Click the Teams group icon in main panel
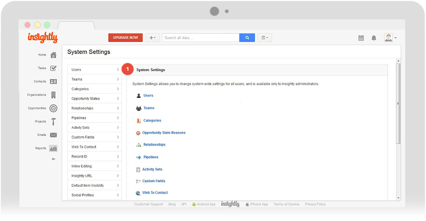 click(139, 108)
